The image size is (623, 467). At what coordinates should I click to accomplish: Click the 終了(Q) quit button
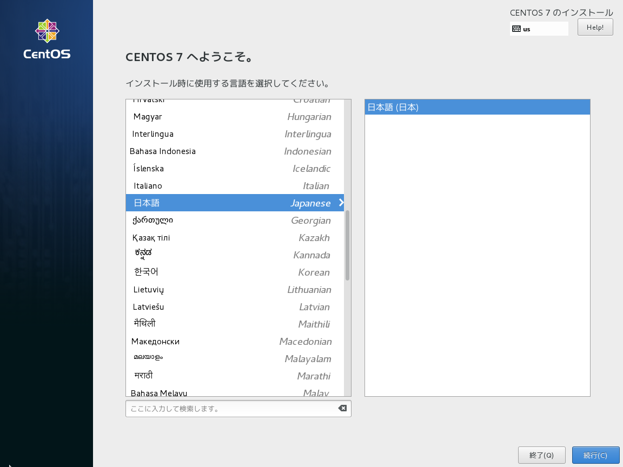click(541, 455)
